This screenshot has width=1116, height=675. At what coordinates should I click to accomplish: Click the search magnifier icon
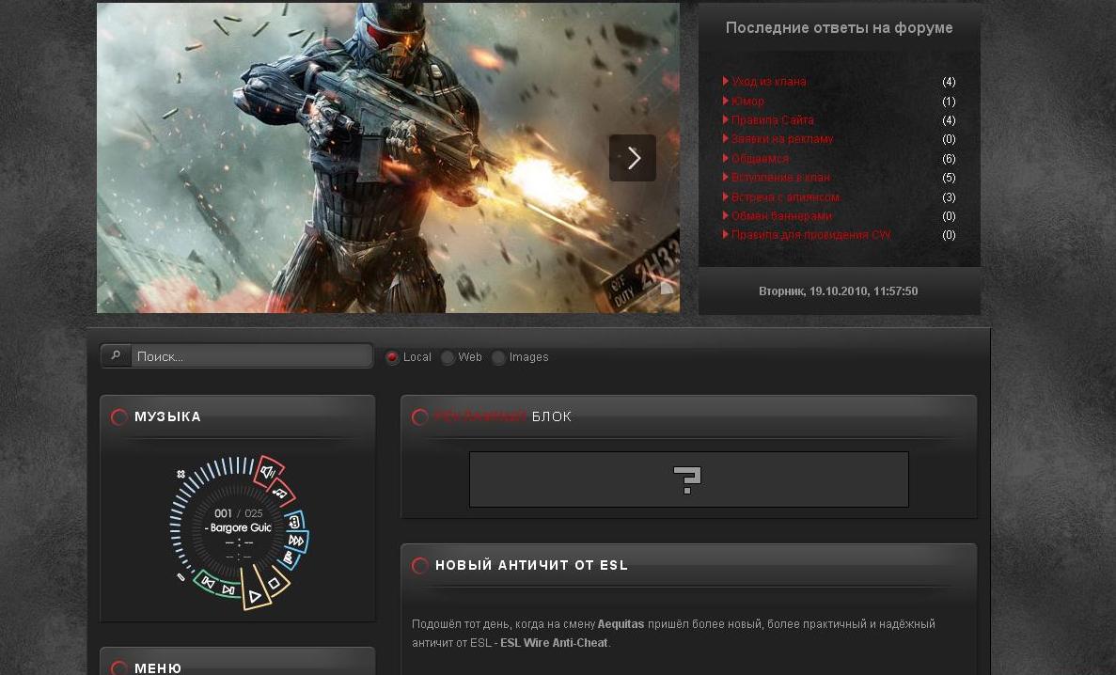click(116, 356)
